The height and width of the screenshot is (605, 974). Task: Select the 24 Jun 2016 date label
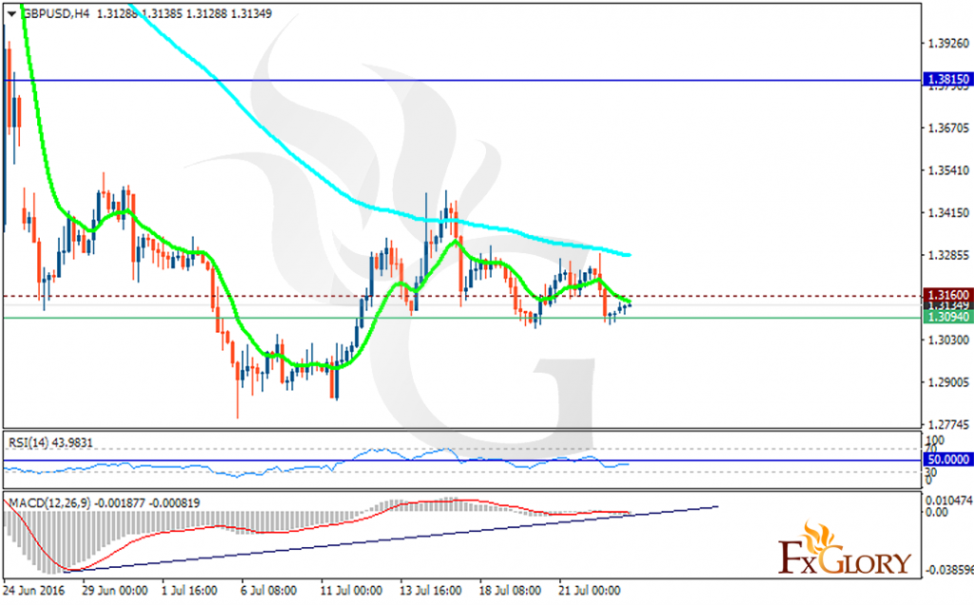coord(34,590)
